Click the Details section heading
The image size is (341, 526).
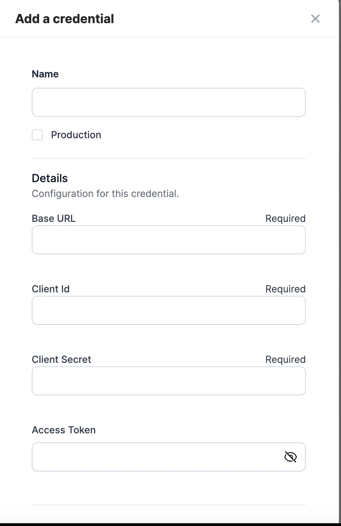click(50, 178)
